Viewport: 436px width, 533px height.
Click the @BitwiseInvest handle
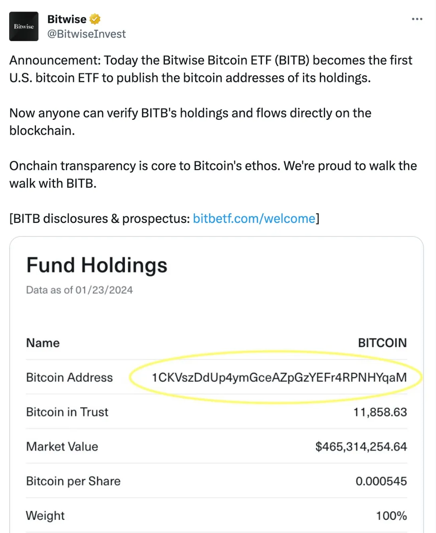(x=86, y=34)
